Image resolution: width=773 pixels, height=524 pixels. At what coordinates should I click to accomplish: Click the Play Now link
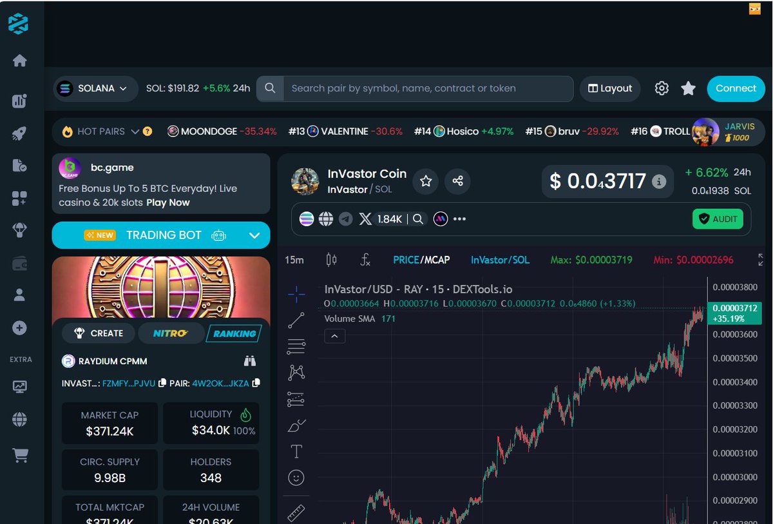point(168,202)
